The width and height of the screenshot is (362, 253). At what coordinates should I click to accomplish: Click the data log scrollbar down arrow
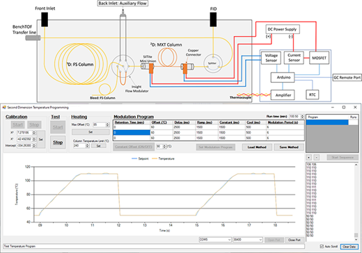point(356,240)
